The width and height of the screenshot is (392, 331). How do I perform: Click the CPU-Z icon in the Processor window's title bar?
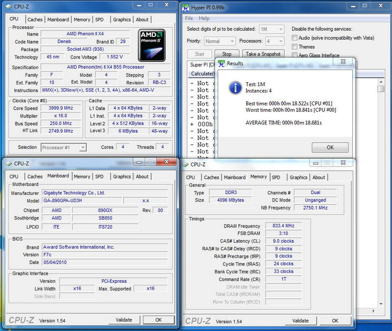pyautogui.click(x=8, y=8)
